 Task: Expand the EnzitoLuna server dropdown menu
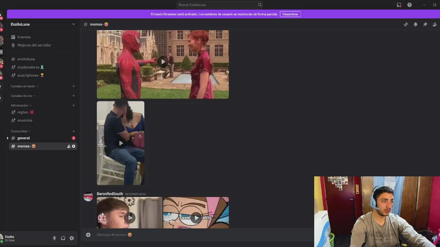coord(73,24)
